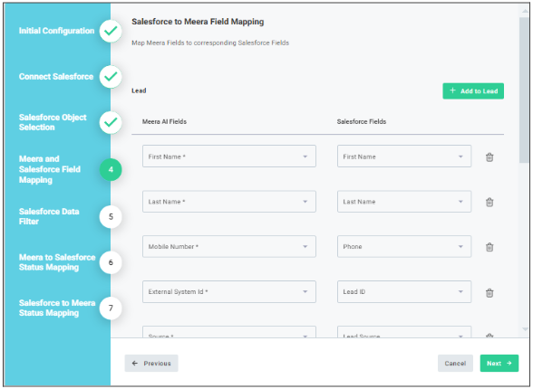Open the Meera Last Name * dropdown
This screenshot has width=533, height=389.
tap(229, 202)
